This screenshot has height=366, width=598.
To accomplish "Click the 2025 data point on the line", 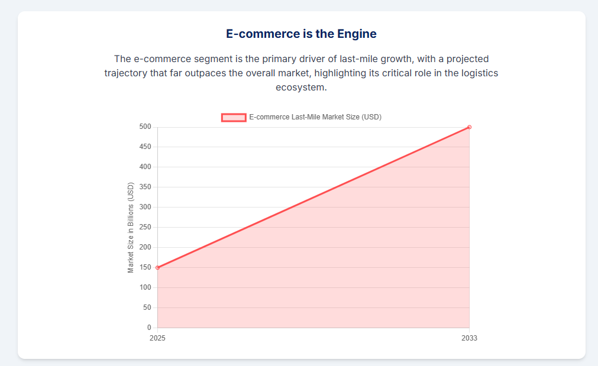I will [157, 268].
